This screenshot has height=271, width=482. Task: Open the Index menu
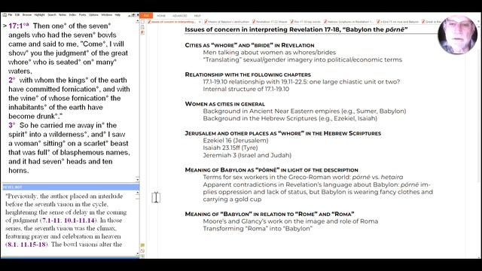72,15
